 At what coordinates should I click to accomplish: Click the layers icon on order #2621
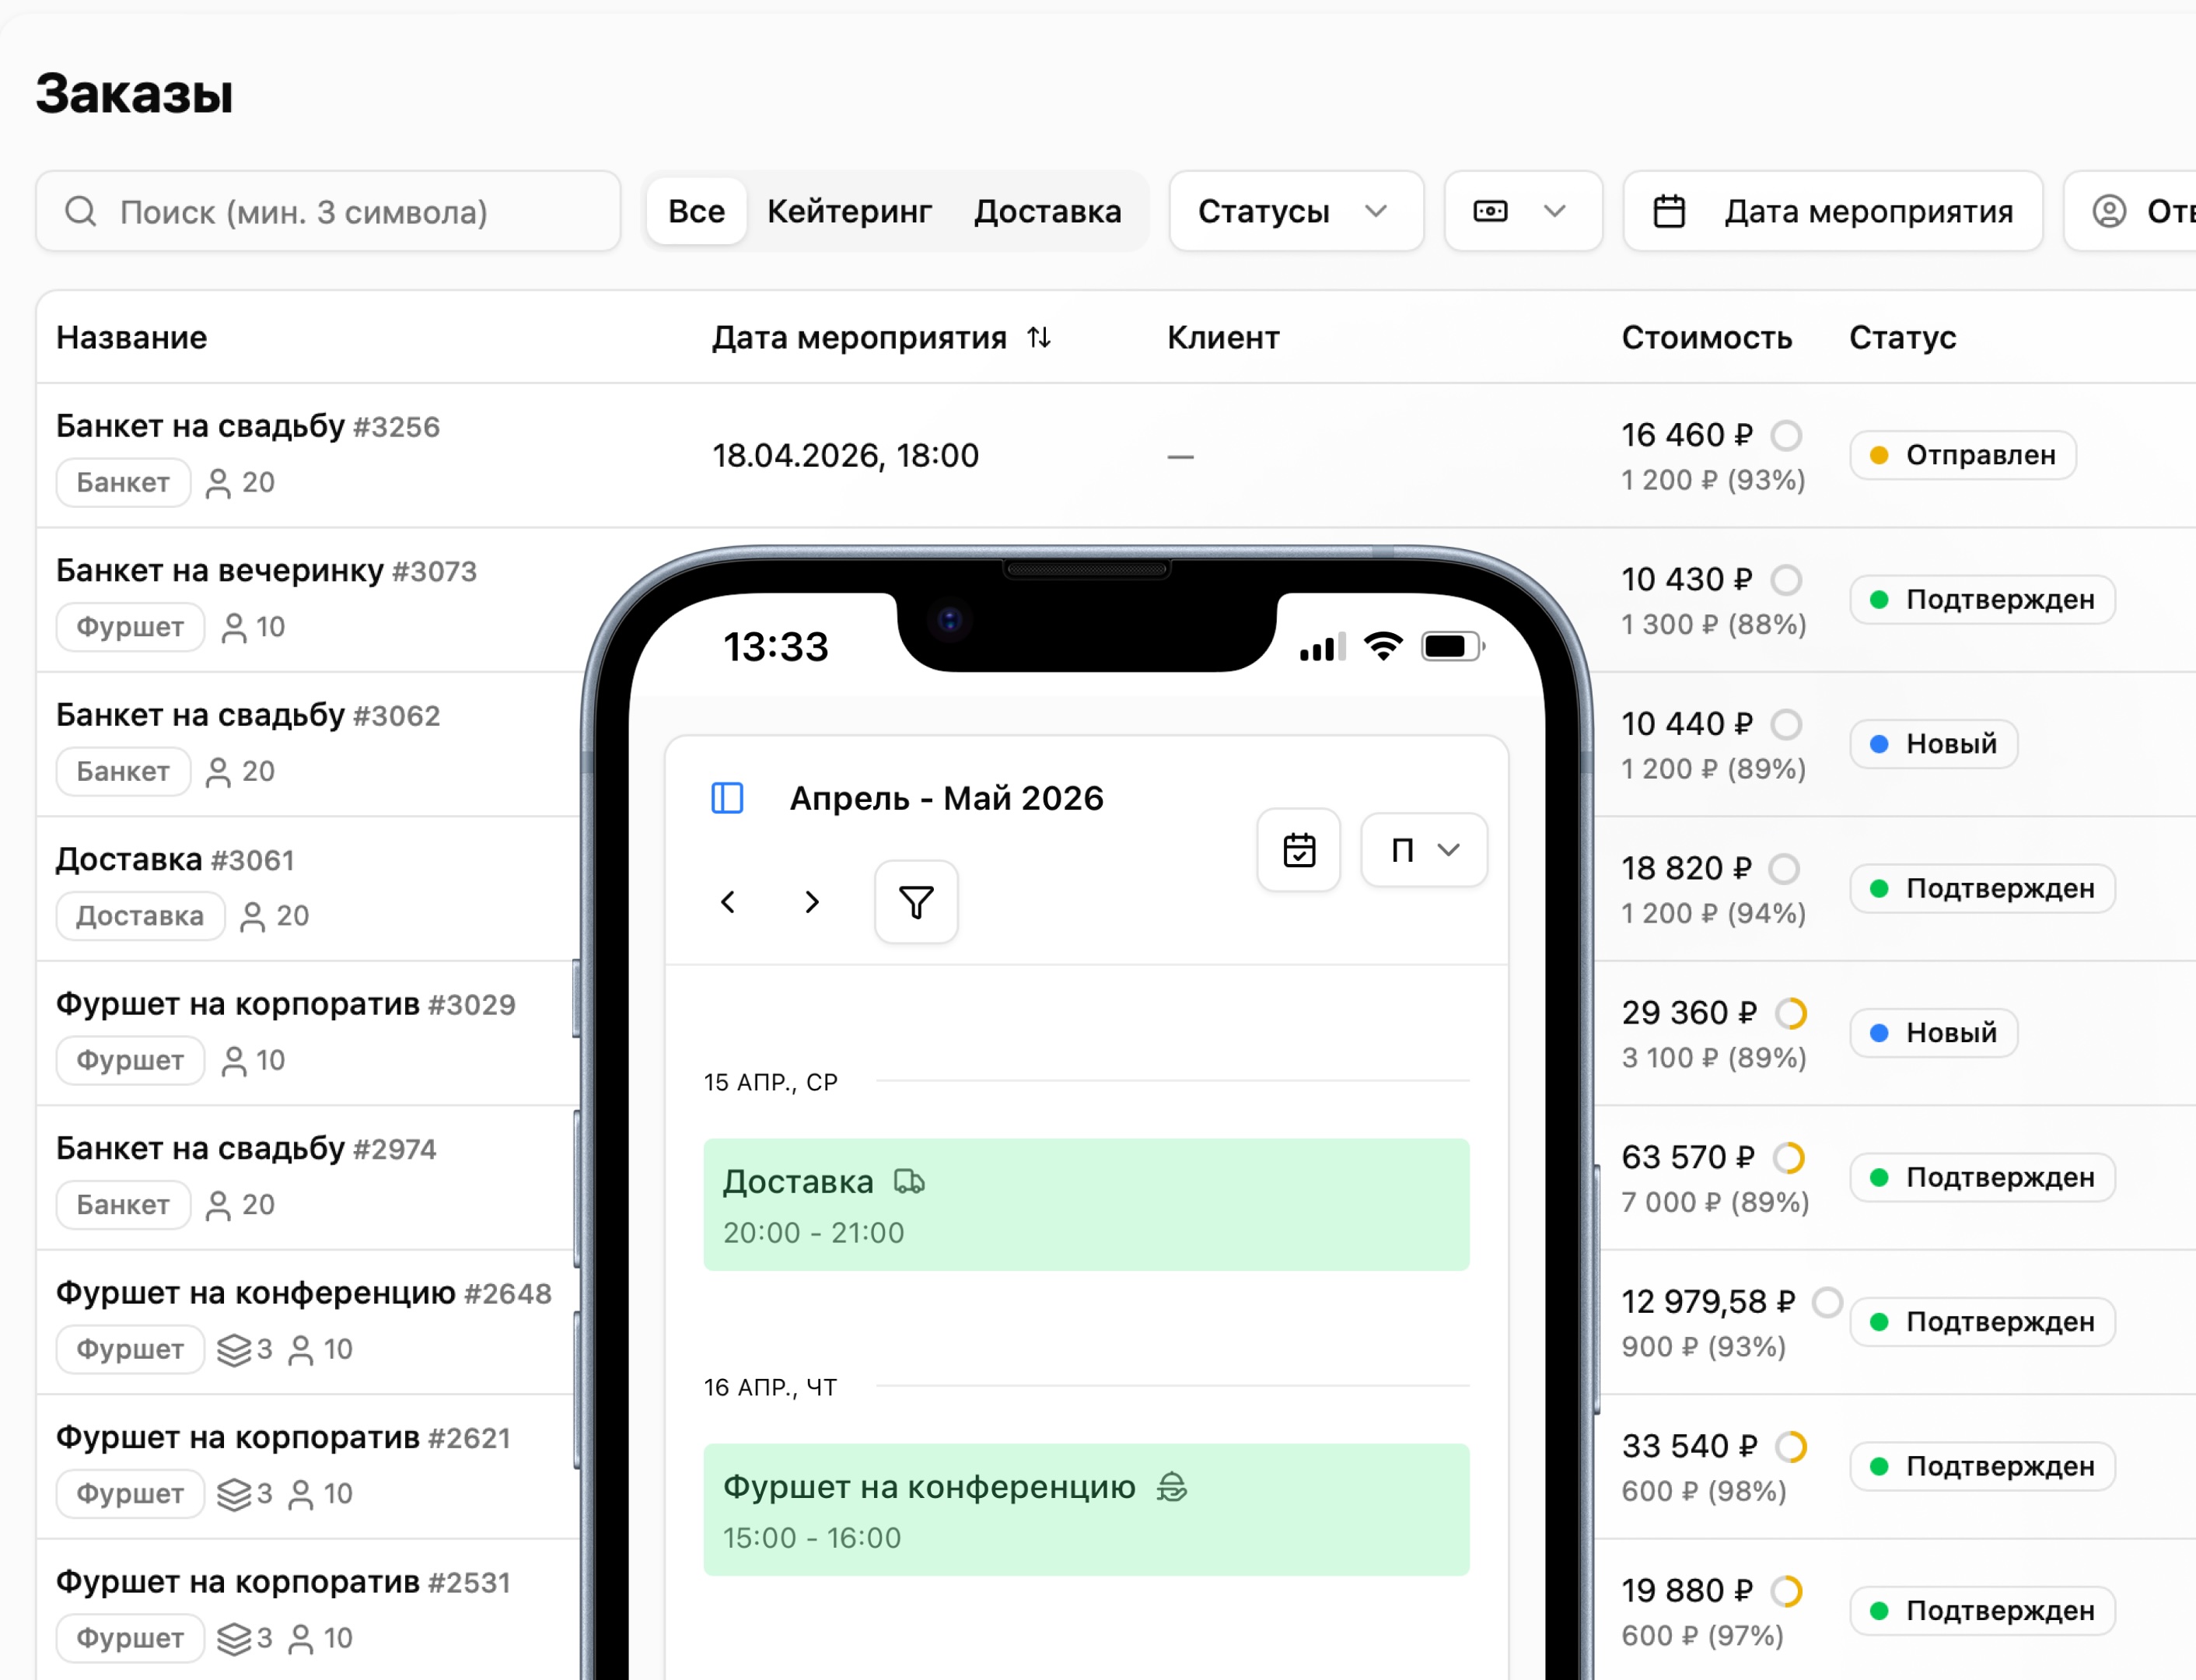point(234,1494)
